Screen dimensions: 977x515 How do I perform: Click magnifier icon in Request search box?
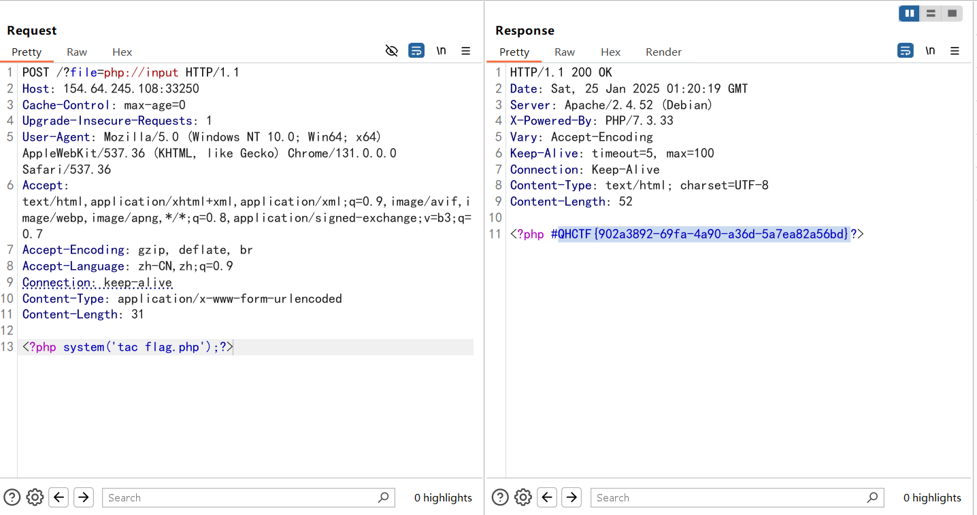click(x=384, y=497)
